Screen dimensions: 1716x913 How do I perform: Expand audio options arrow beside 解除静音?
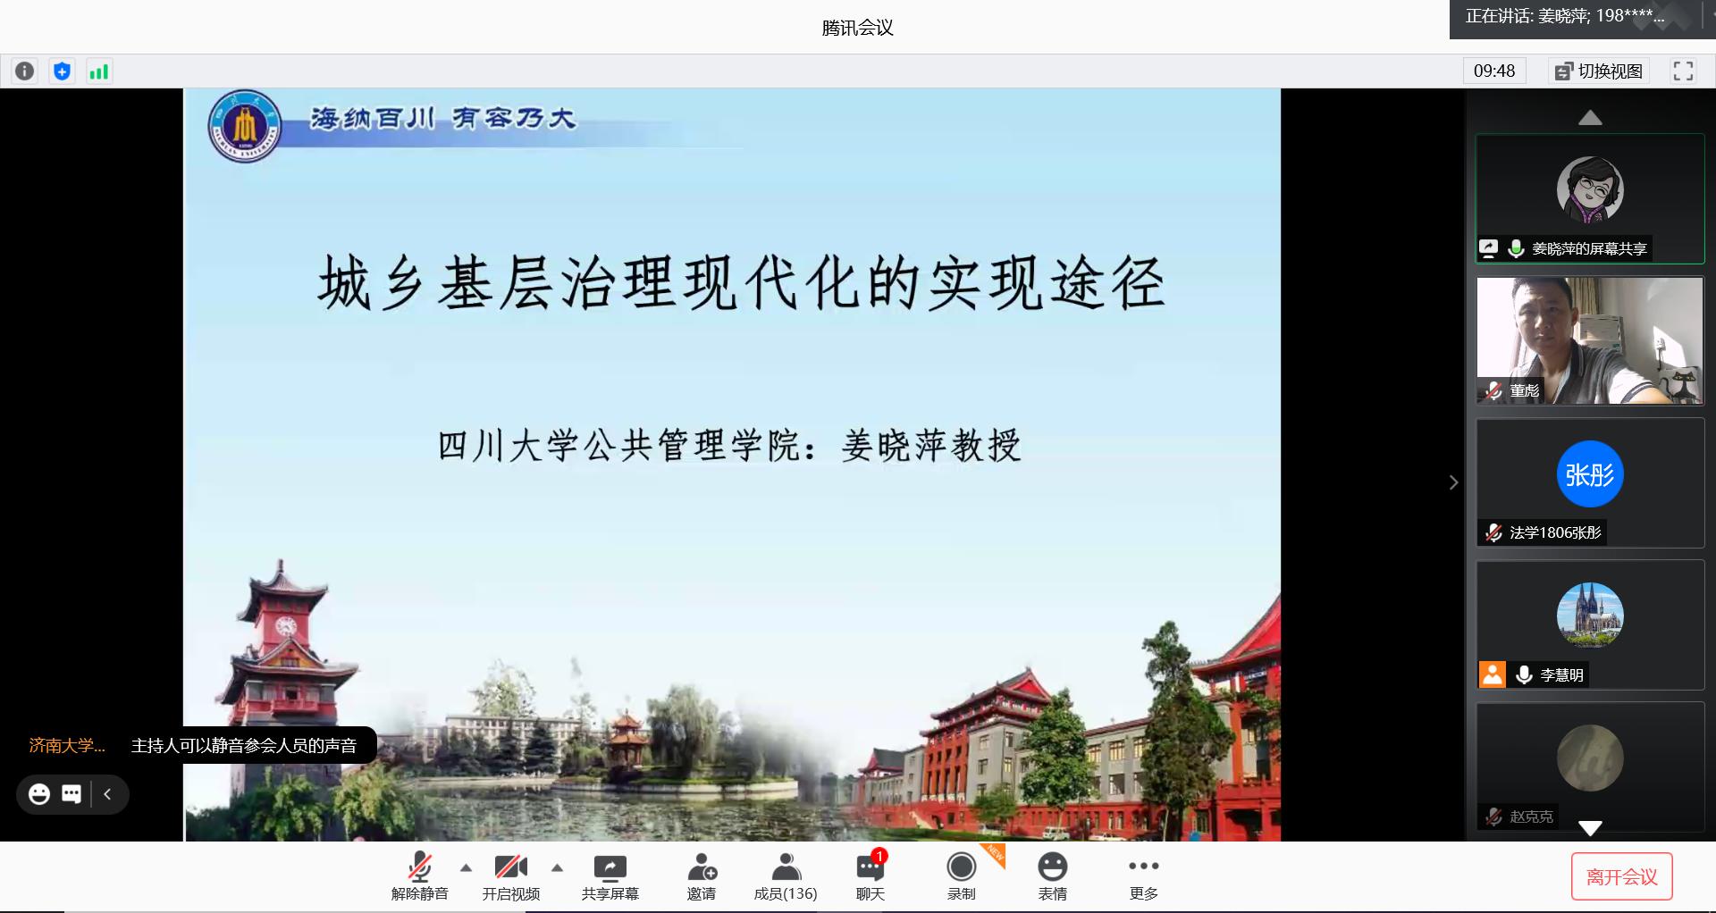(466, 867)
